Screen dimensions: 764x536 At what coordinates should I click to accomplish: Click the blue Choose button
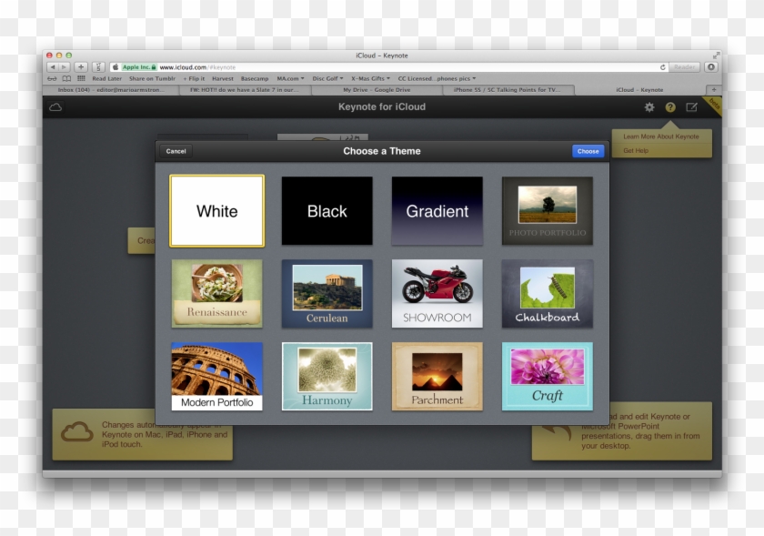587,151
